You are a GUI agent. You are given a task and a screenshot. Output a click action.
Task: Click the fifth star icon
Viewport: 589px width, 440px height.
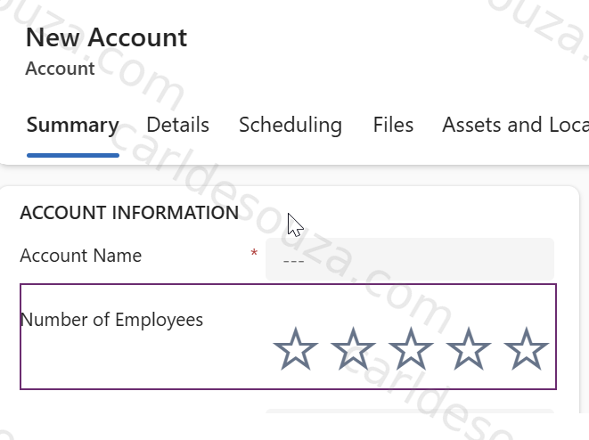point(527,349)
